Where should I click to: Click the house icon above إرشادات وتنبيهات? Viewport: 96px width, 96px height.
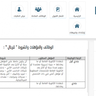point(77,26)
